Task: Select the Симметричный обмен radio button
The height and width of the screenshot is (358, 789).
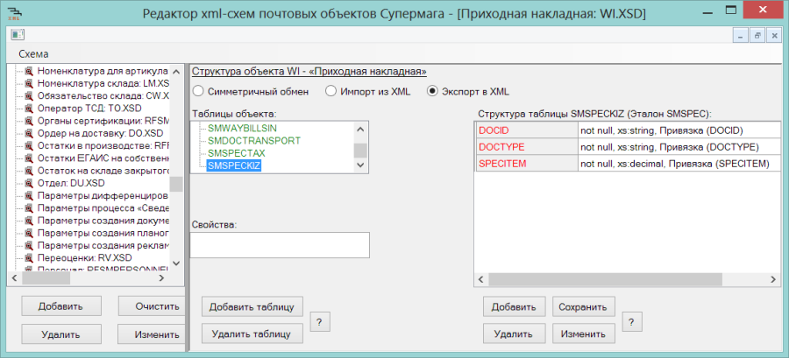Action: [x=198, y=91]
